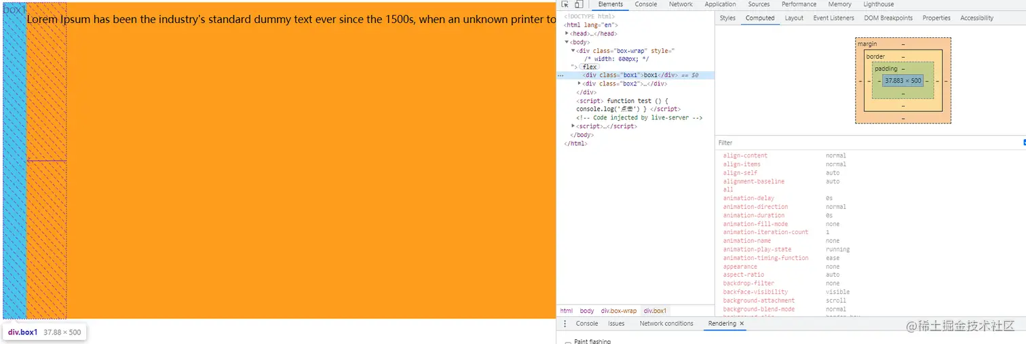This screenshot has width=1026, height=344.
Task: Click the three-dots beside the box1 row
Action: 560,75
